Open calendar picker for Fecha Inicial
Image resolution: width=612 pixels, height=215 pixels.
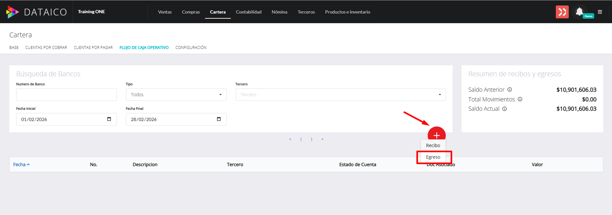[x=109, y=119]
